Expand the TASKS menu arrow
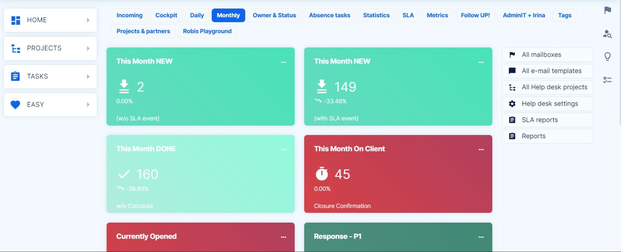The image size is (621, 252). click(88, 77)
